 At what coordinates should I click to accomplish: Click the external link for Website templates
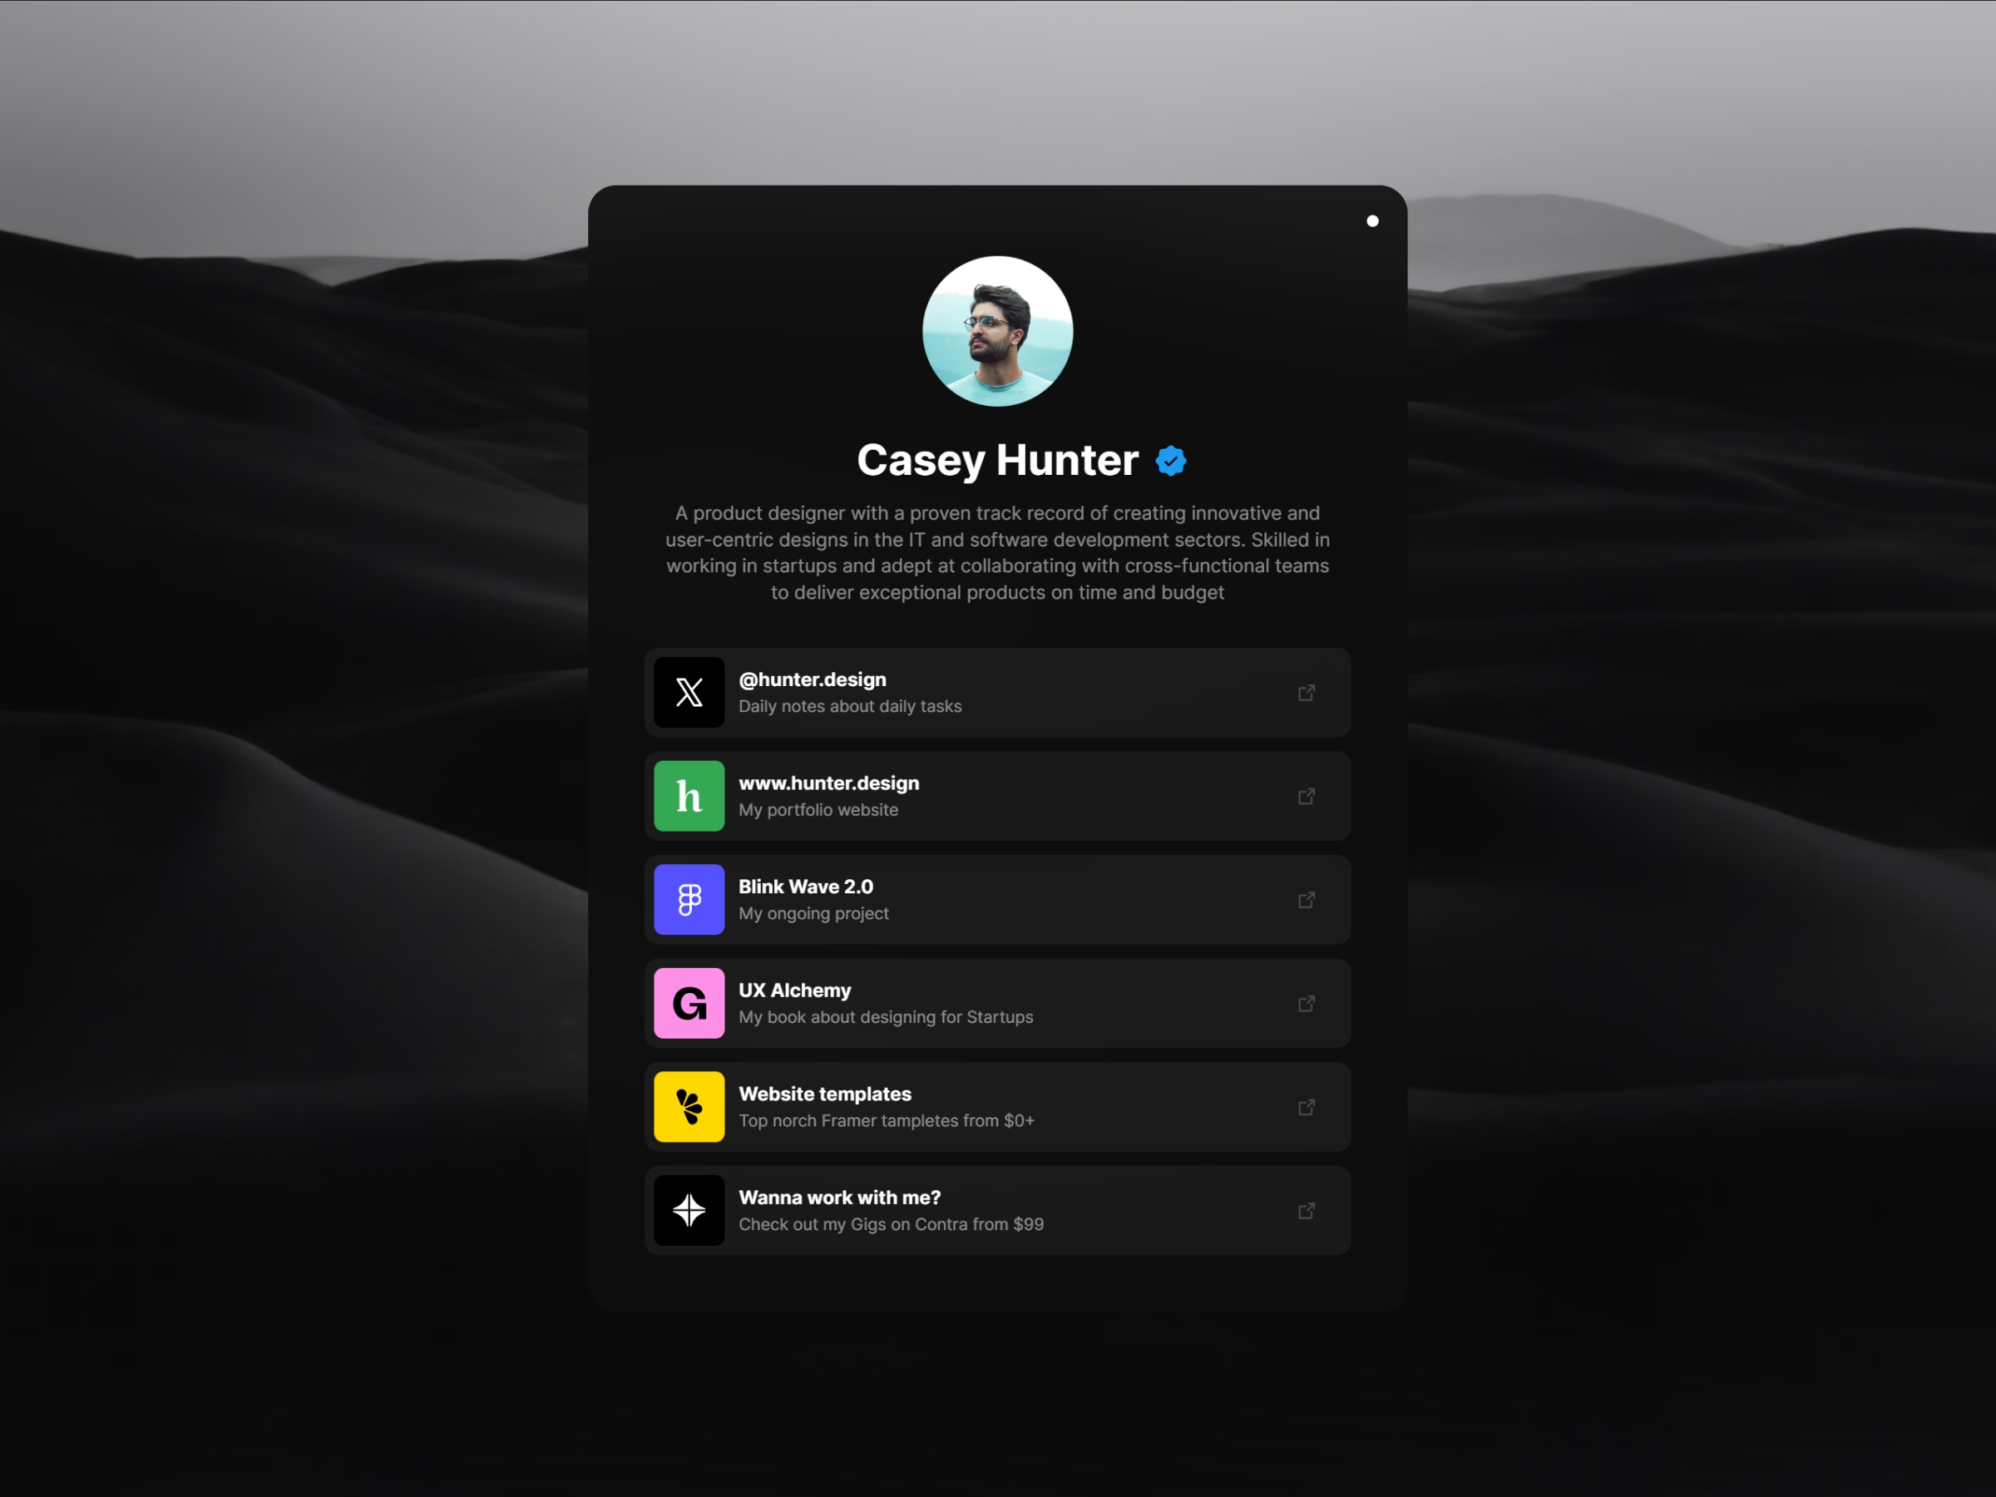pos(1307,1107)
